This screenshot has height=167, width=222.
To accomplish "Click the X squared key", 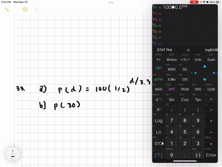I will (x=159, y=109).
